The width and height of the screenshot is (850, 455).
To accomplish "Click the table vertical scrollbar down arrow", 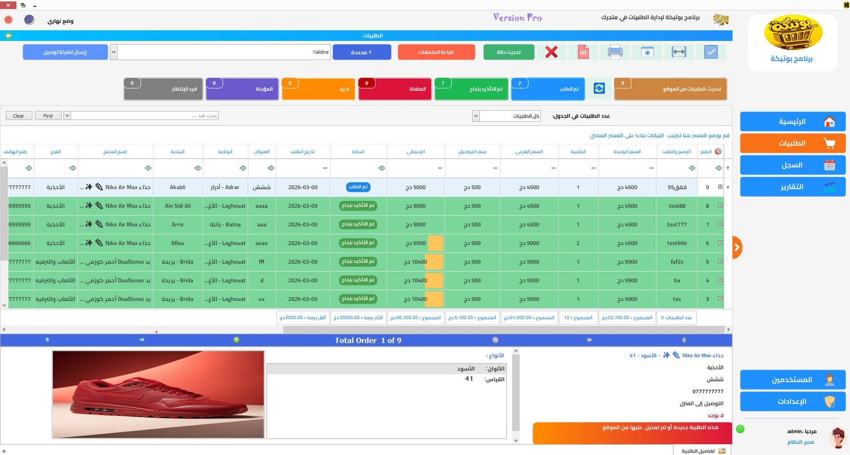I will [x=4, y=305].
